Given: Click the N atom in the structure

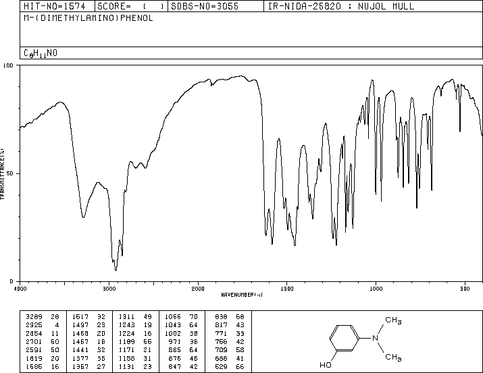Looking at the screenshot, I should (375, 338).
